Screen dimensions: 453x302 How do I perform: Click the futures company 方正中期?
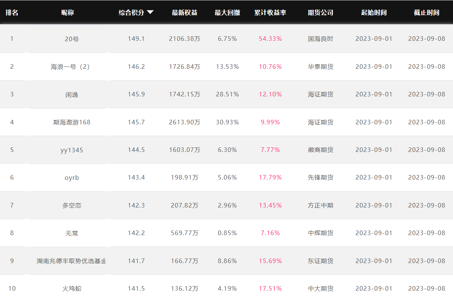pos(321,206)
